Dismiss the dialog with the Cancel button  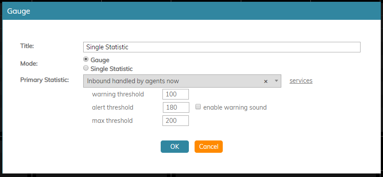click(x=209, y=147)
